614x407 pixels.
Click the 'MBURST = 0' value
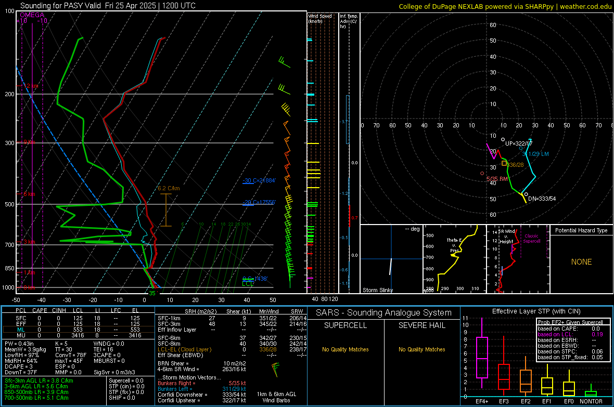[x=109, y=361]
